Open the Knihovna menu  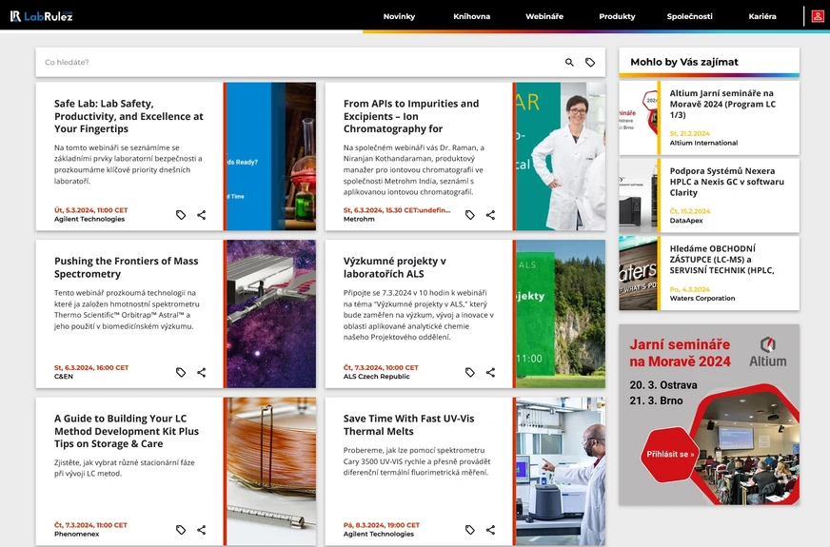pos(472,16)
